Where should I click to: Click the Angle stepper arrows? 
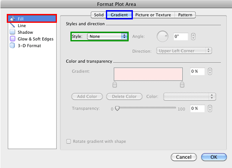193,36
